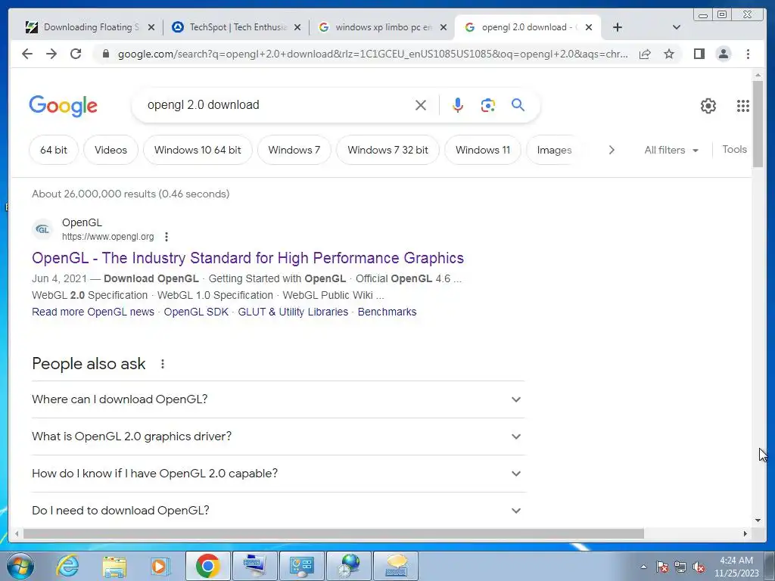The width and height of the screenshot is (775, 581).
Task: Close the opengl 2.0 download tab
Action: point(589,28)
